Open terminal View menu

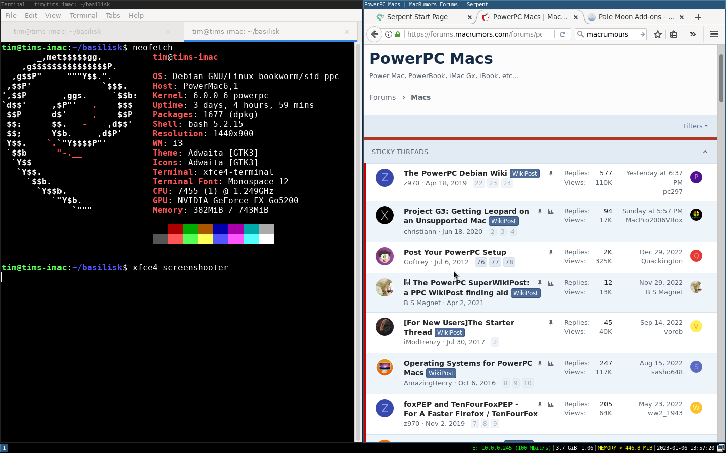point(53,15)
